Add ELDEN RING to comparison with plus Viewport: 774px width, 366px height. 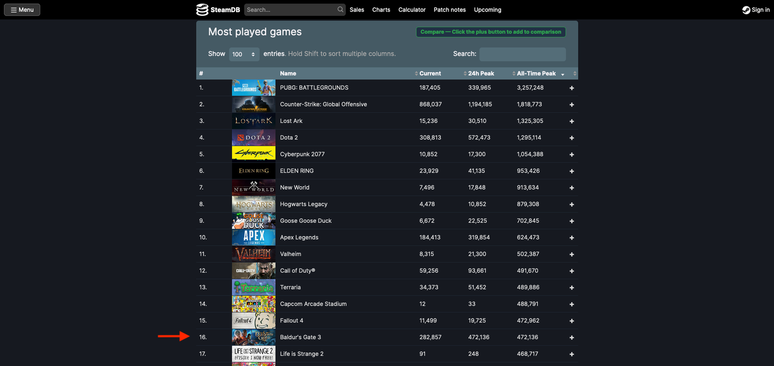(x=572, y=171)
